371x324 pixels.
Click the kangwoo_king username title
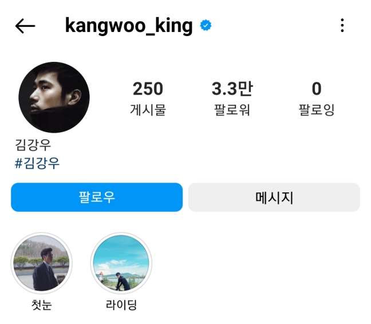[129, 26]
